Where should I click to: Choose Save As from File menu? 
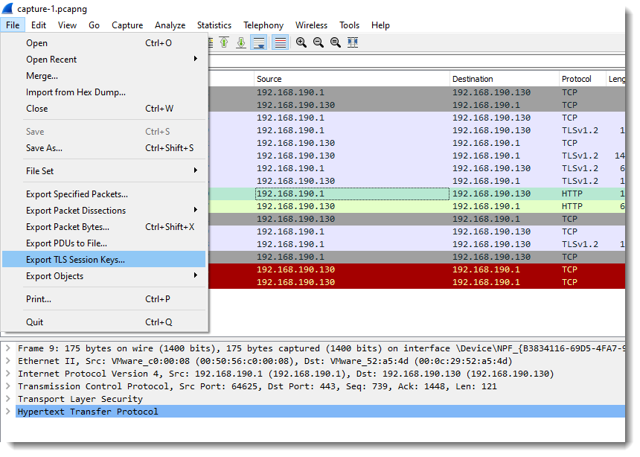(45, 148)
